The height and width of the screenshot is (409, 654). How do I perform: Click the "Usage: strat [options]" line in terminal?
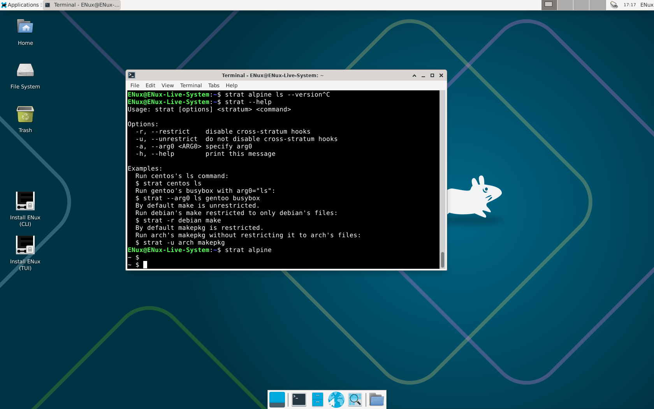(x=209, y=109)
